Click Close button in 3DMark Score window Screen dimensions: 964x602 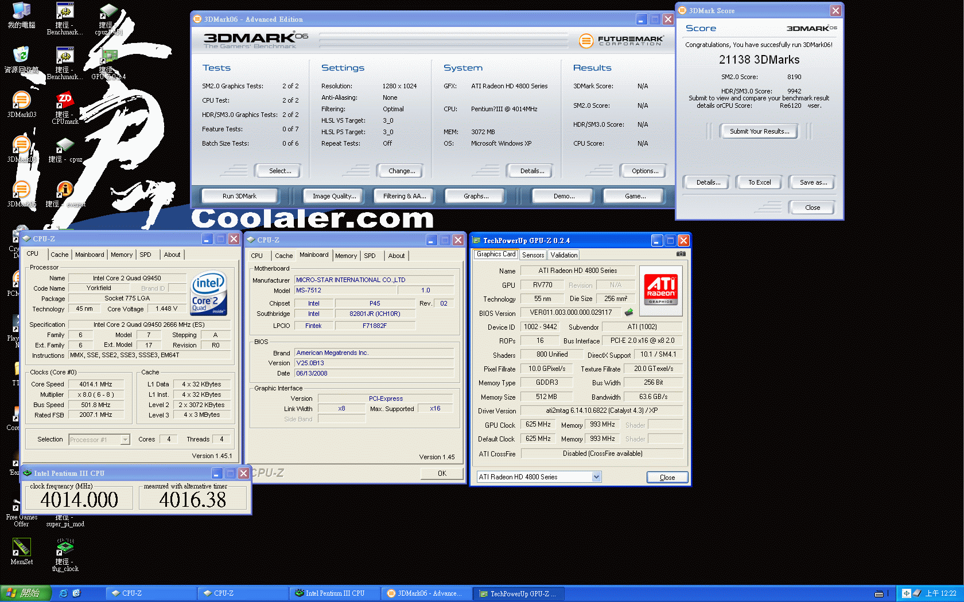[813, 208]
